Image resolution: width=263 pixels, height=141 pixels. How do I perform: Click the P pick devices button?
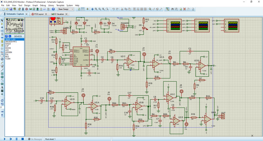point(7,36)
